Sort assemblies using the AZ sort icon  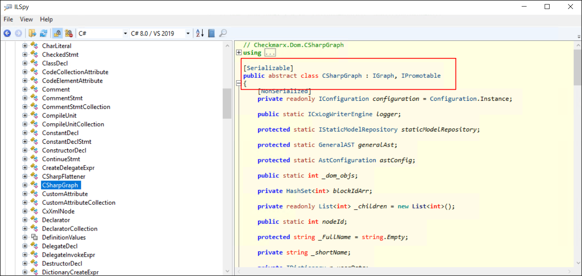tap(199, 33)
